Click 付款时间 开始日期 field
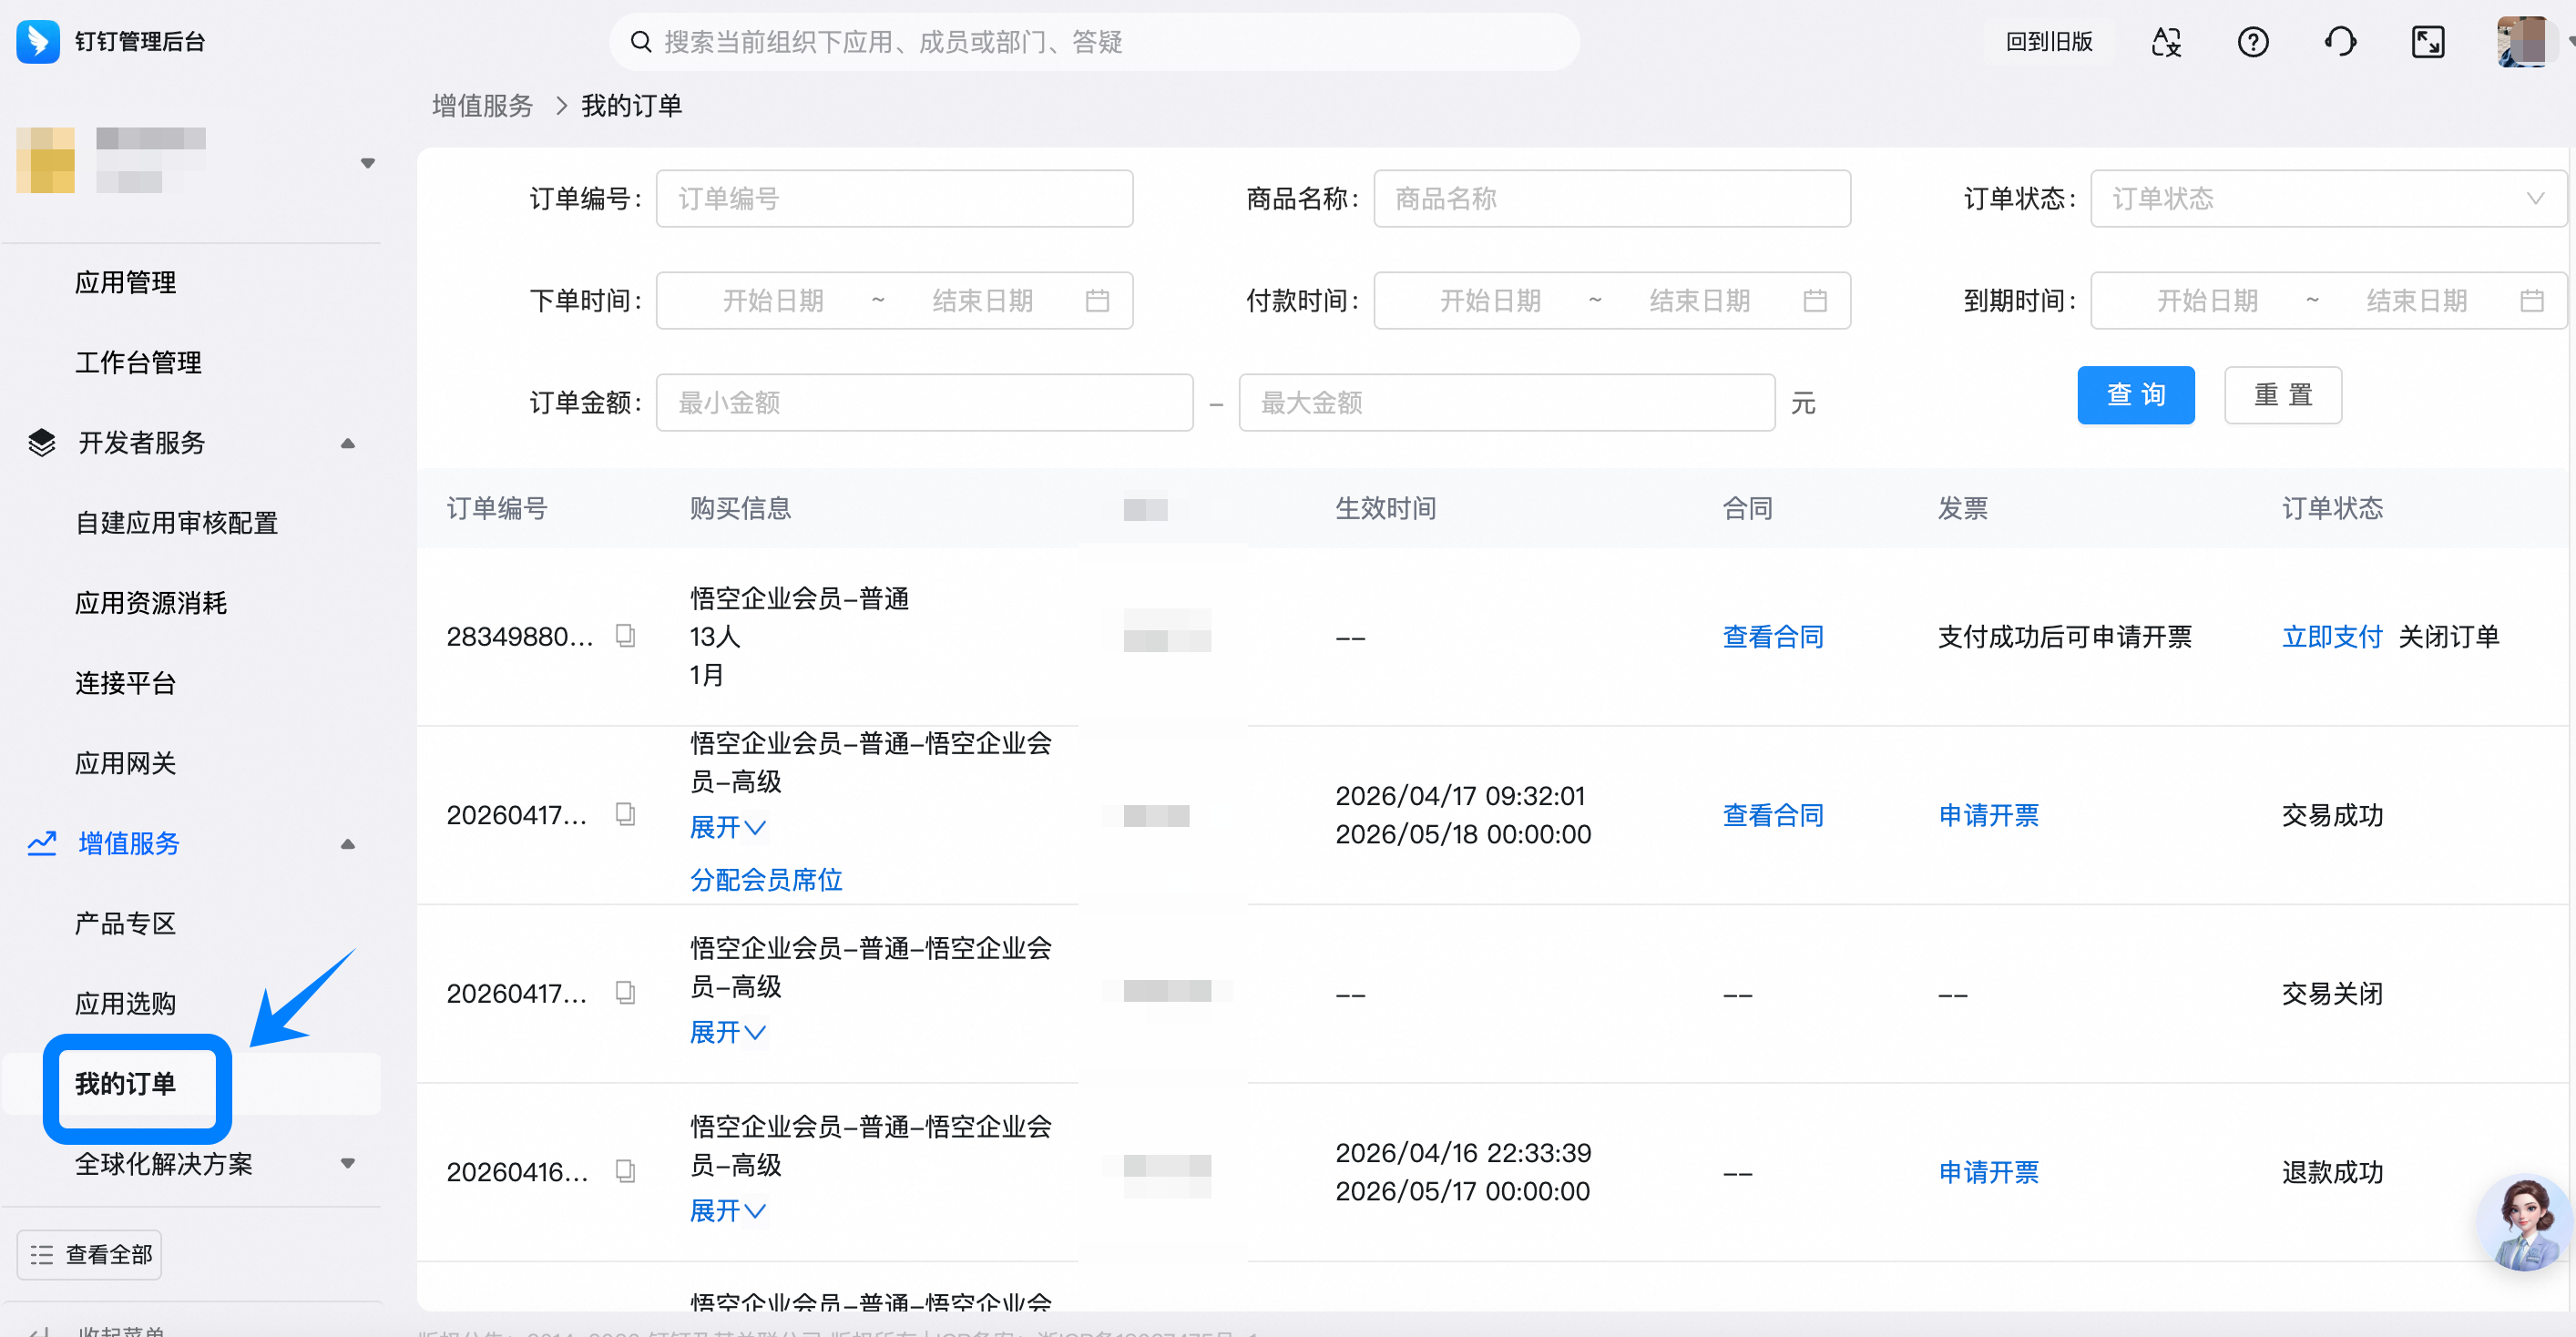Screen dimensions: 2576x1337 tap(1490, 301)
